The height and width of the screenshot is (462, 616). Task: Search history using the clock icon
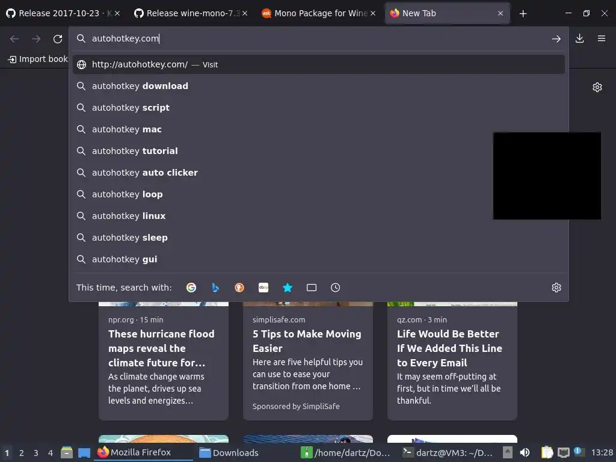(x=336, y=288)
